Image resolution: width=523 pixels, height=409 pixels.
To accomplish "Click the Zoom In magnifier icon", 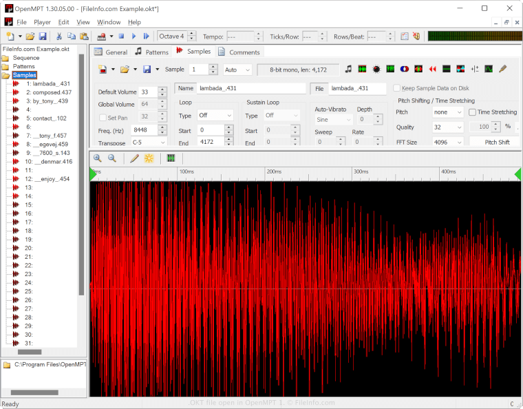I will pyautogui.click(x=97, y=158).
